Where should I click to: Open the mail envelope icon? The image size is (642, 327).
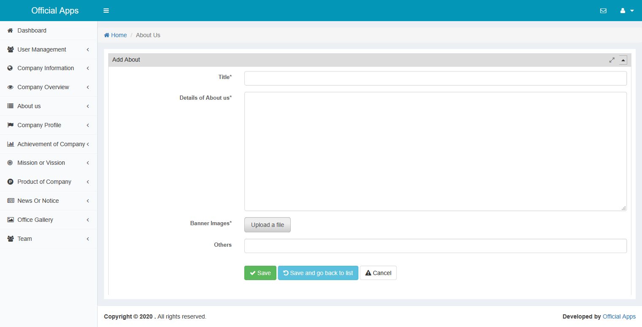[x=603, y=11]
